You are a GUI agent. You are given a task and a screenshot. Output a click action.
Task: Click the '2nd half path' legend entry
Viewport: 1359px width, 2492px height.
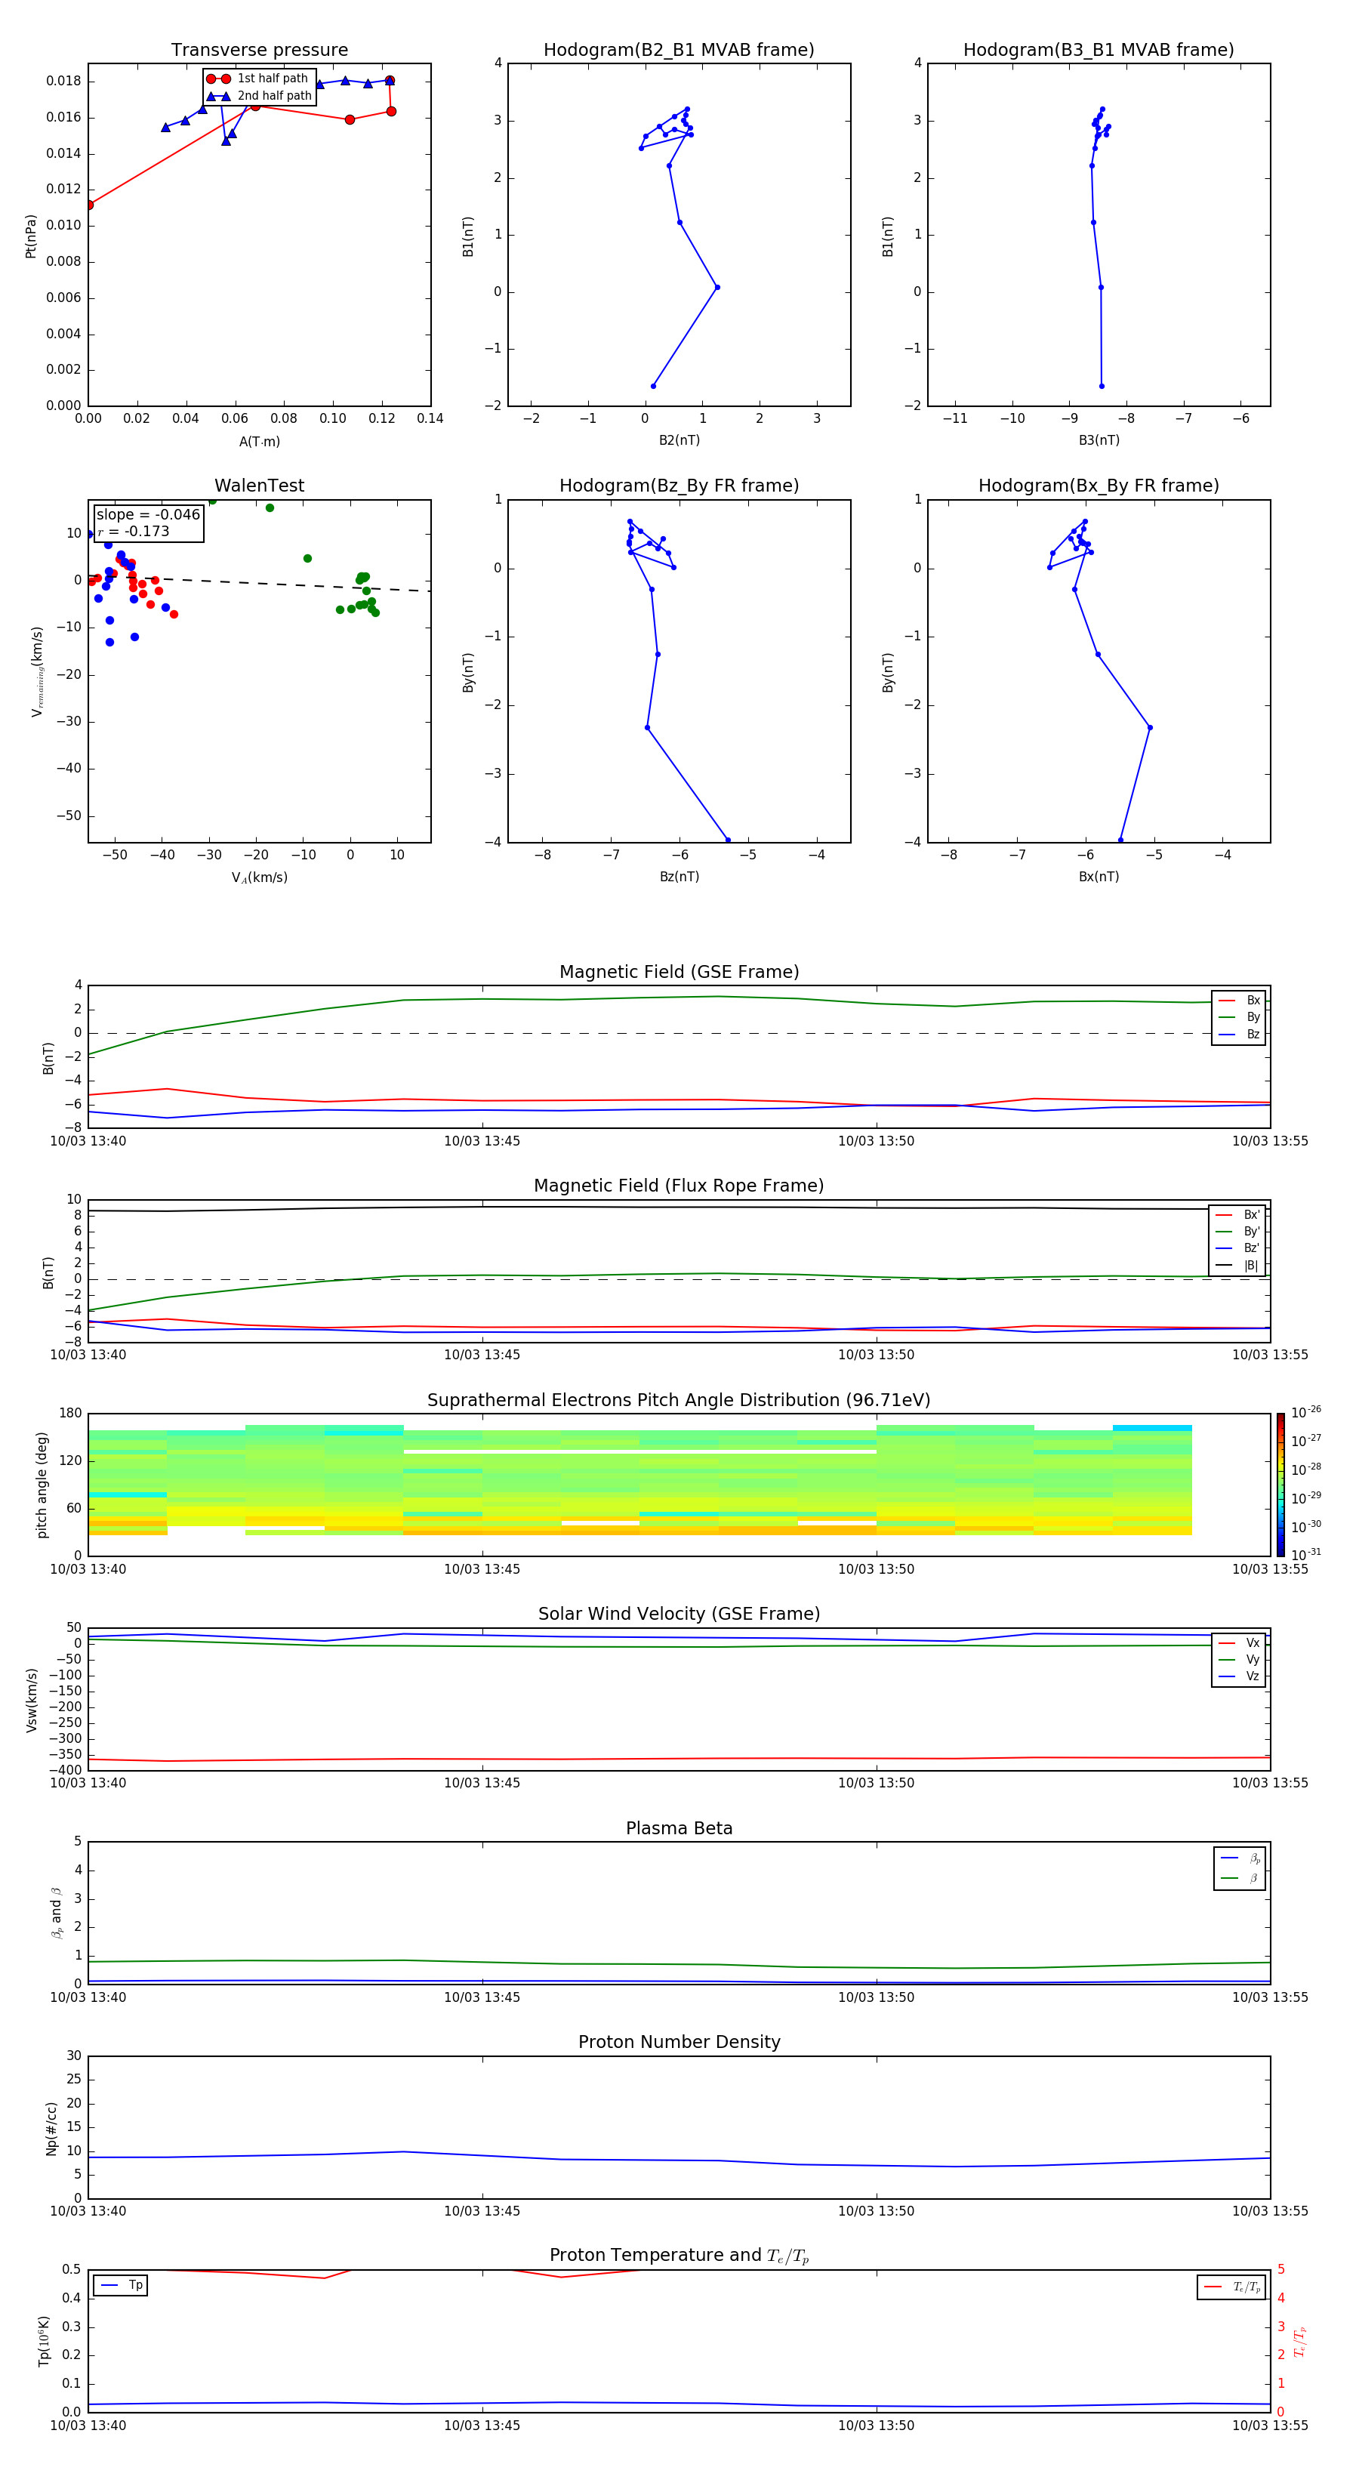point(259,96)
